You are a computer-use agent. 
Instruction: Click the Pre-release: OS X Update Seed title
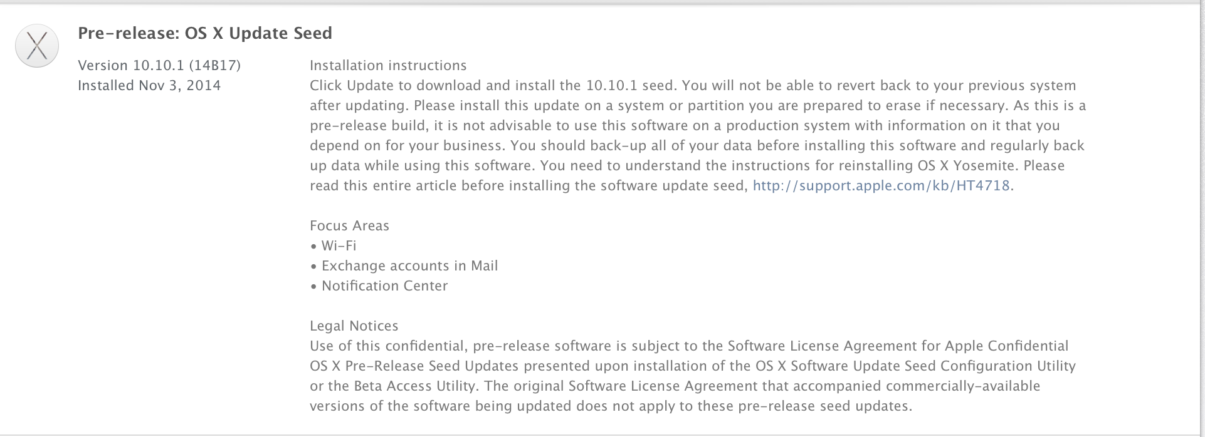(x=205, y=33)
